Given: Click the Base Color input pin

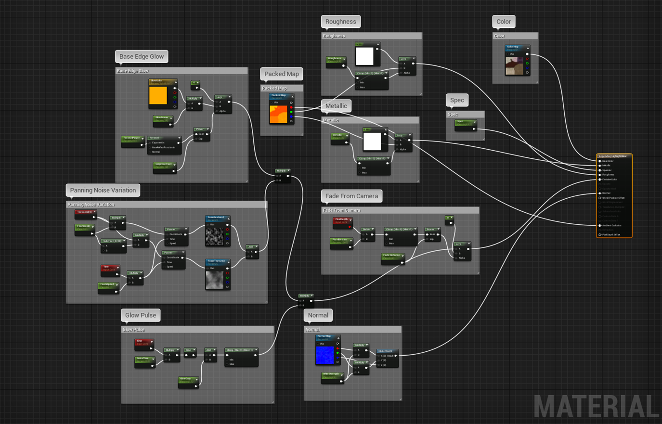Looking at the screenshot, I should tap(600, 161).
